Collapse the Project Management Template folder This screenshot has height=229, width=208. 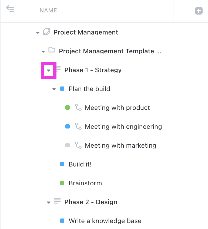click(x=43, y=51)
